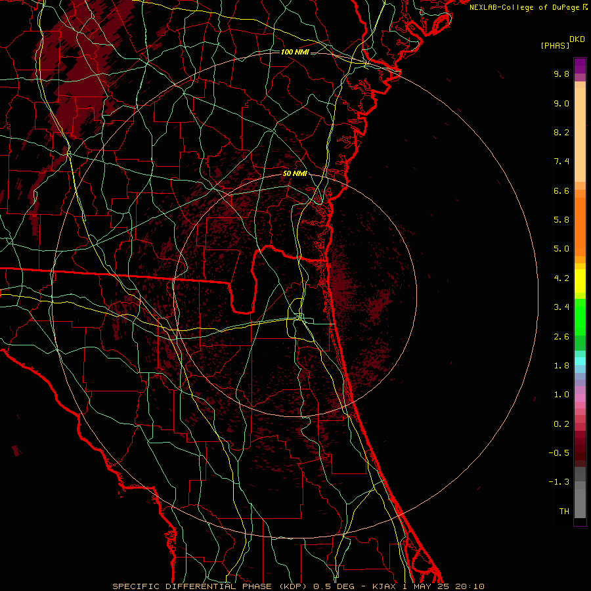Click the 5.0 value on the color scale
591x591 pixels.
561,249
